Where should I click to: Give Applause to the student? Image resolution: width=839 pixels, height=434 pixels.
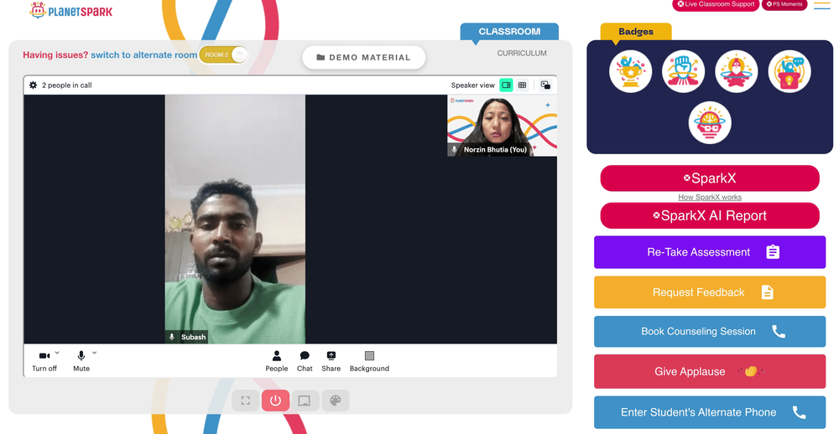coord(710,371)
